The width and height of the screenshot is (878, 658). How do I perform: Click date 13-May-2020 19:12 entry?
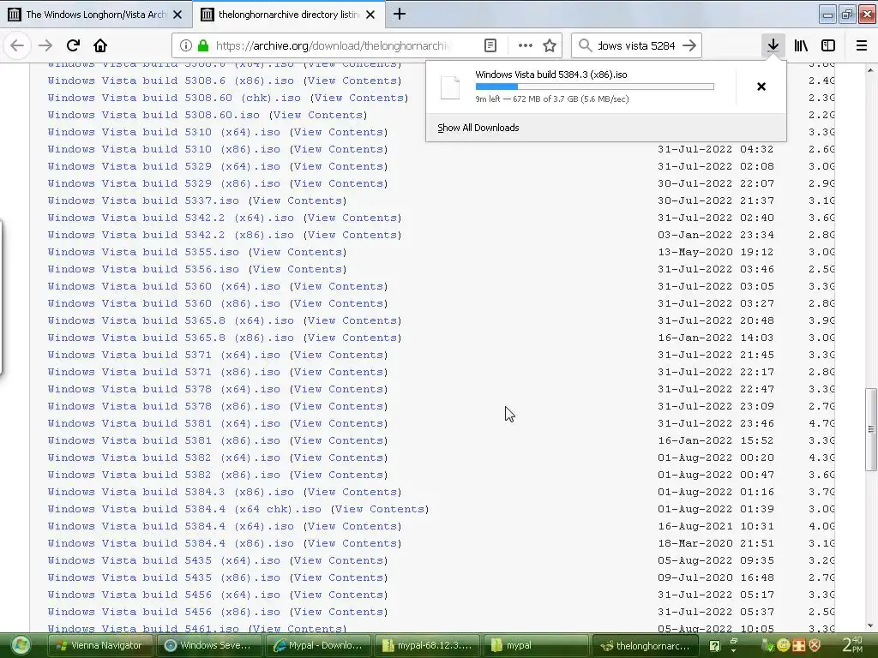[716, 253]
